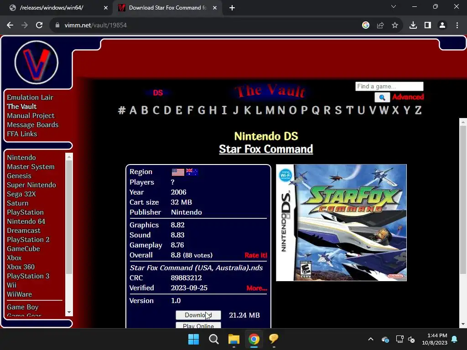Screen dimensions: 467x350
Task: Click the systems list scrollbar up arrow
Action: point(69,157)
